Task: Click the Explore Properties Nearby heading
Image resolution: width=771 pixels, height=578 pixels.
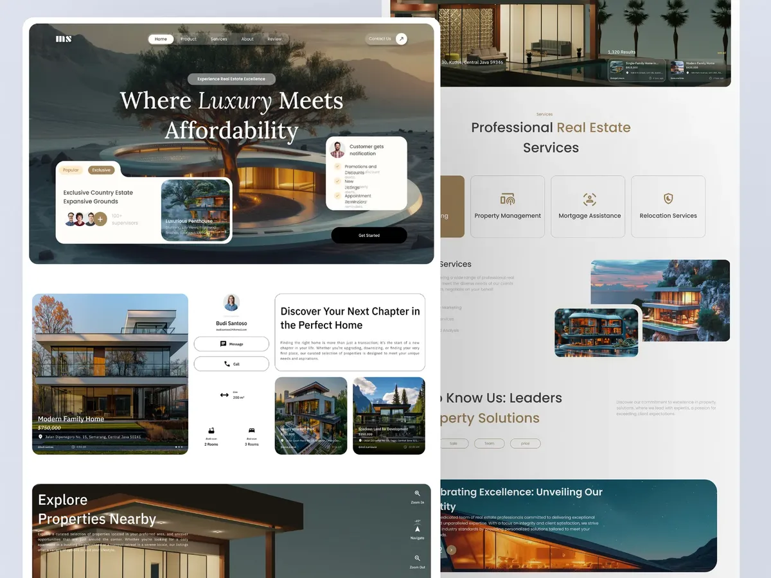Action: pyautogui.click(x=97, y=509)
